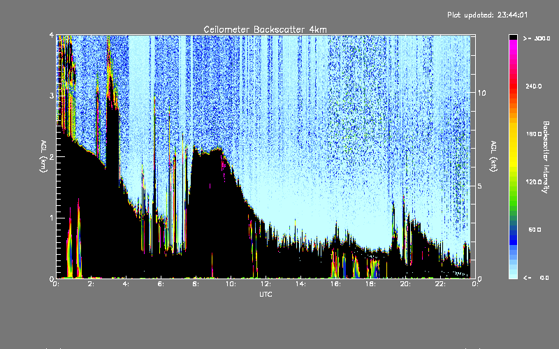Click the '10' kft tick label

click(481, 93)
